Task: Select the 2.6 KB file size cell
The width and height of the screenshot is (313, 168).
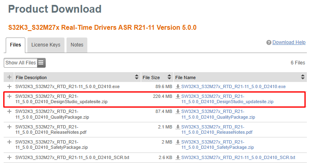Action: click(x=166, y=157)
